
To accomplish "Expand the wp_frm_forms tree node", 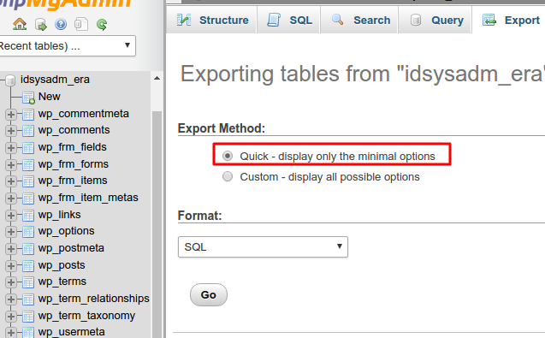I will [11, 164].
